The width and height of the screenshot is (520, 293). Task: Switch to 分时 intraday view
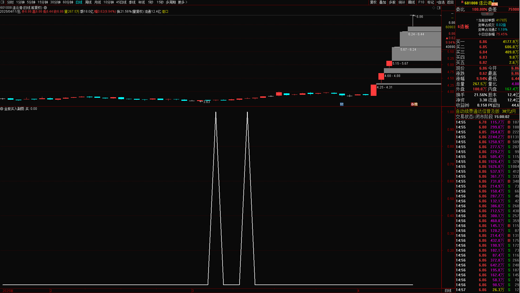(10, 2)
